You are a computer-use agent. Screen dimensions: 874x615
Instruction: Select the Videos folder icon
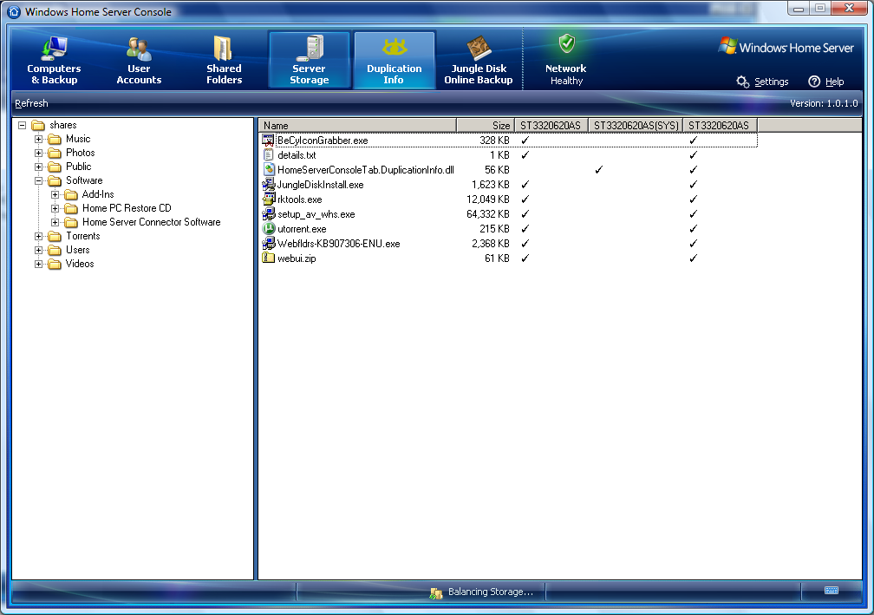tap(54, 264)
